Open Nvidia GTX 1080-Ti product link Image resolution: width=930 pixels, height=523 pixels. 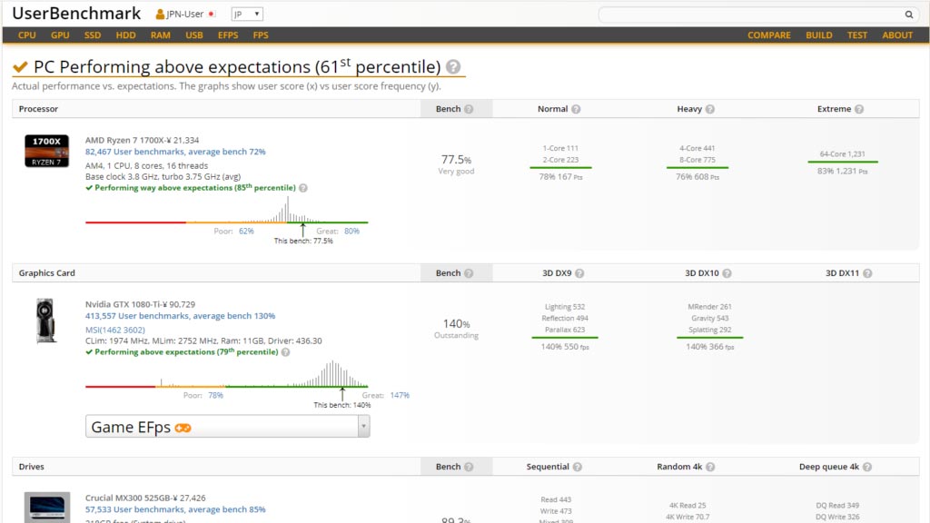click(140, 305)
